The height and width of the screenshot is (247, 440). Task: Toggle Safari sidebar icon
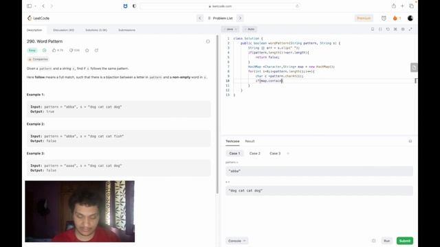pyautogui.click(x=29, y=6)
